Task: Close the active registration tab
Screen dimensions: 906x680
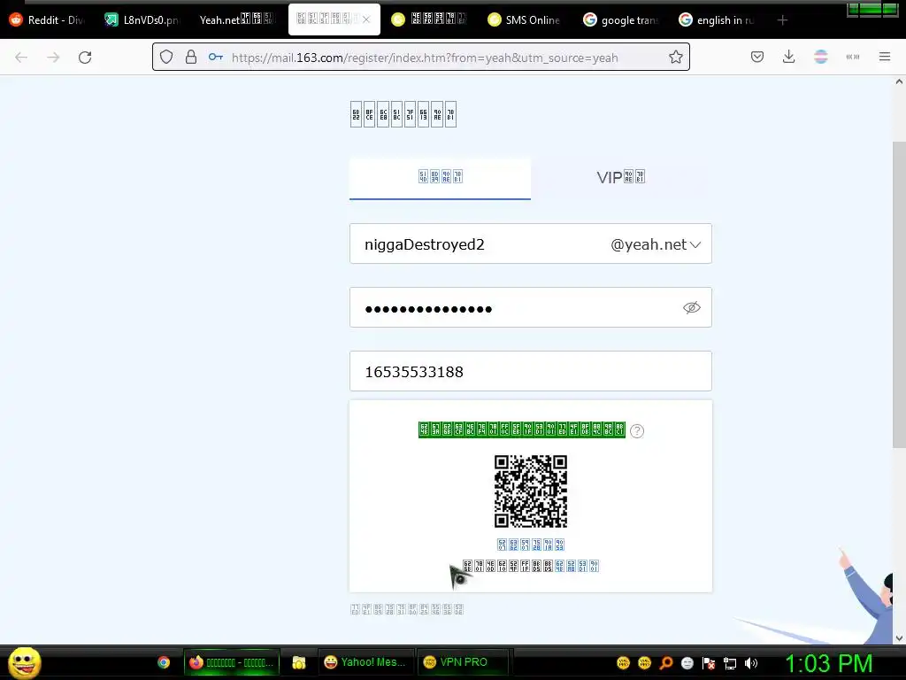Action: click(x=366, y=19)
